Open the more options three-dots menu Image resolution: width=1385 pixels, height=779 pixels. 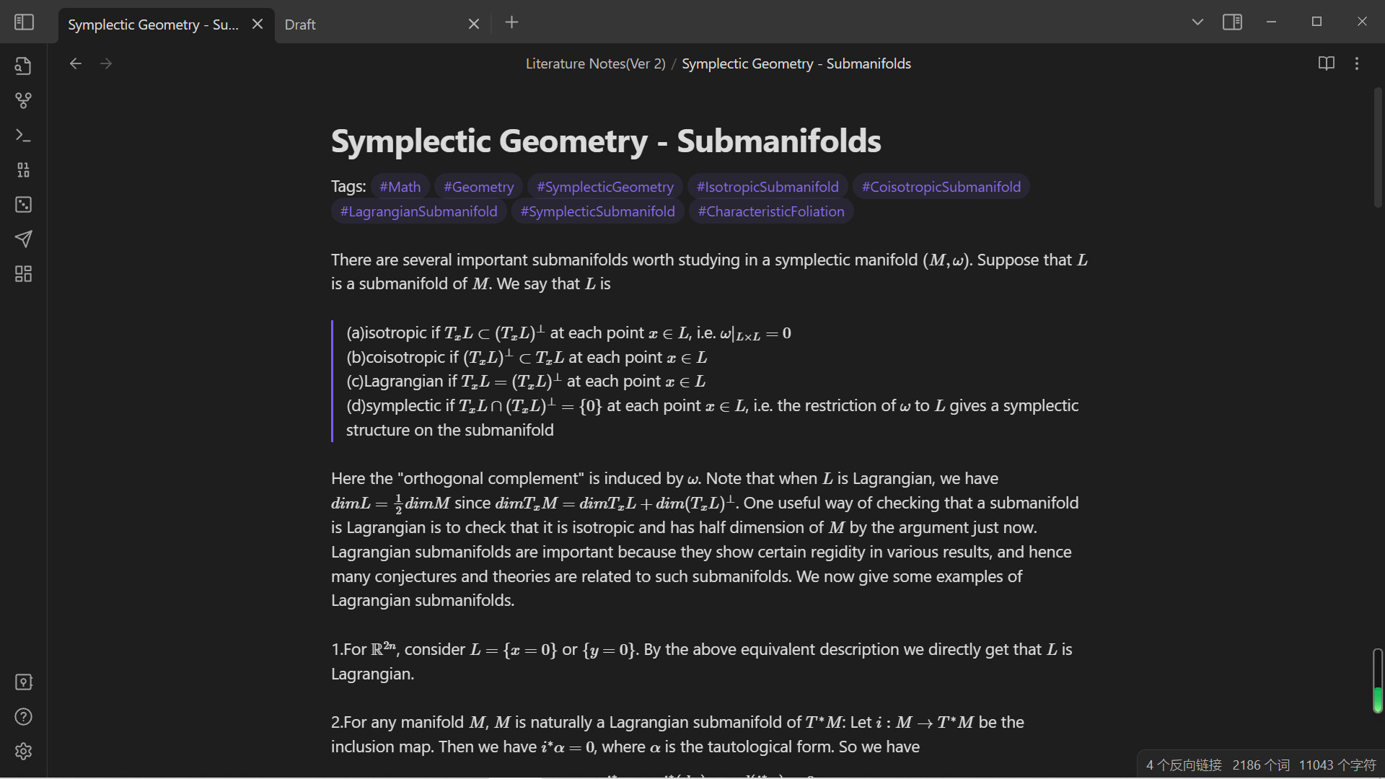coord(1357,63)
